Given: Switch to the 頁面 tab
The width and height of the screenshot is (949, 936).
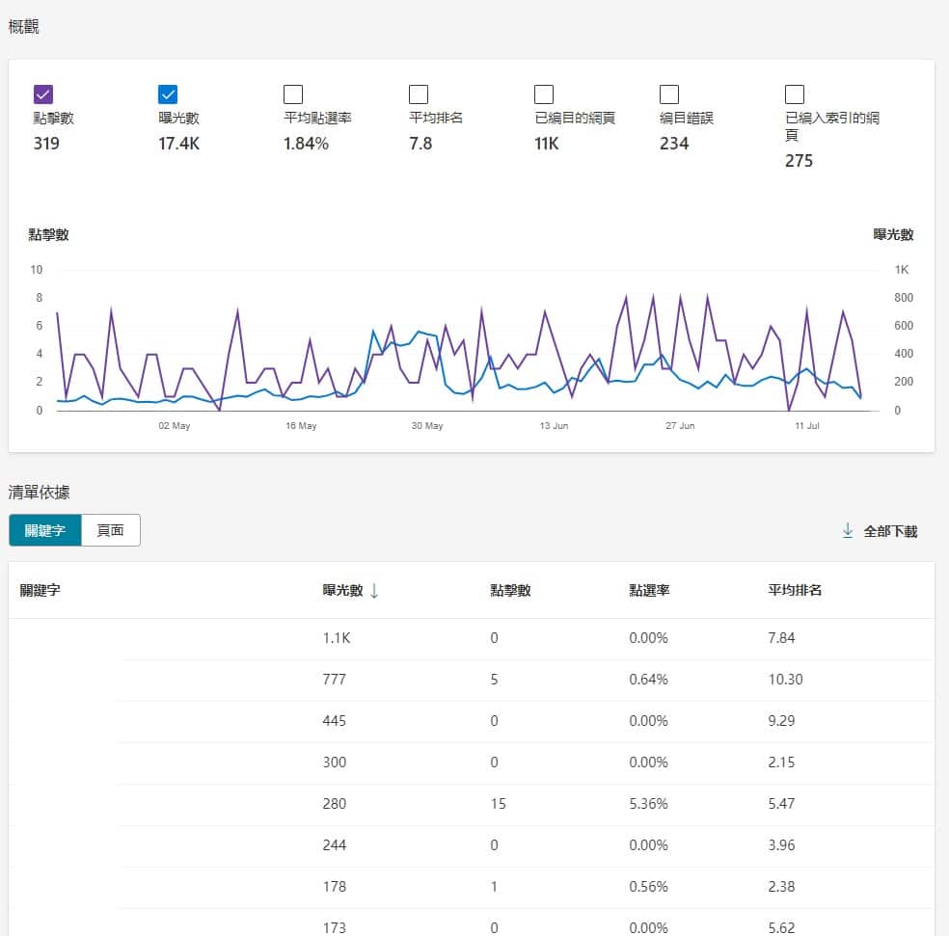Looking at the screenshot, I should [x=111, y=530].
